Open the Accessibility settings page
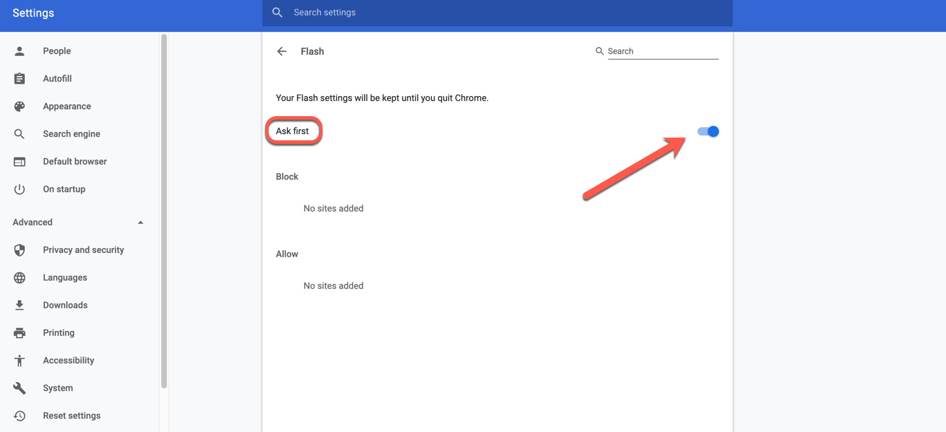The image size is (946, 432). pos(68,361)
